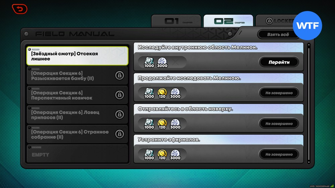This screenshot has width=335, height=188.
Task: Switch to the 01 Chapter tab
Action: click(176, 21)
